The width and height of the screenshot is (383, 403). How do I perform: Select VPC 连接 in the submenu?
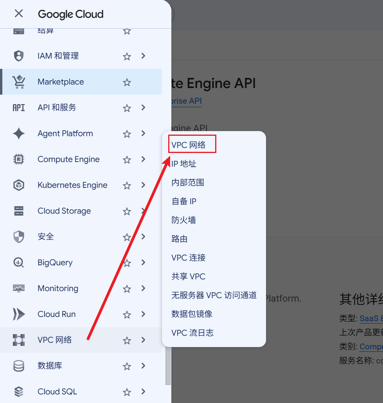pyautogui.click(x=189, y=257)
